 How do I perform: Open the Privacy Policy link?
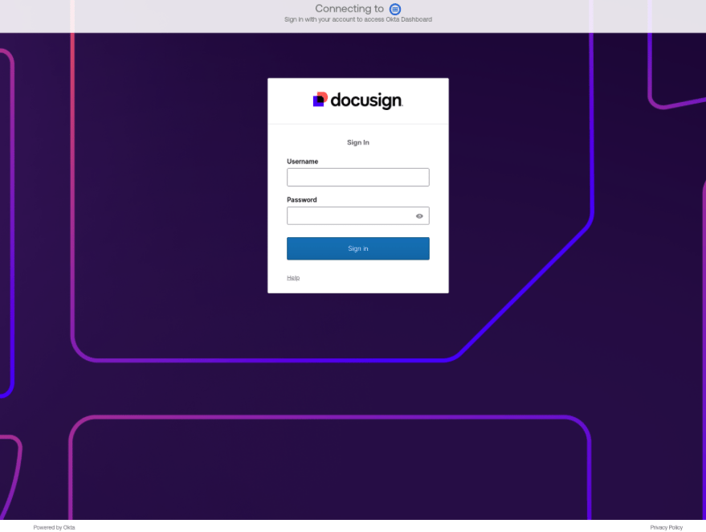[666, 527]
